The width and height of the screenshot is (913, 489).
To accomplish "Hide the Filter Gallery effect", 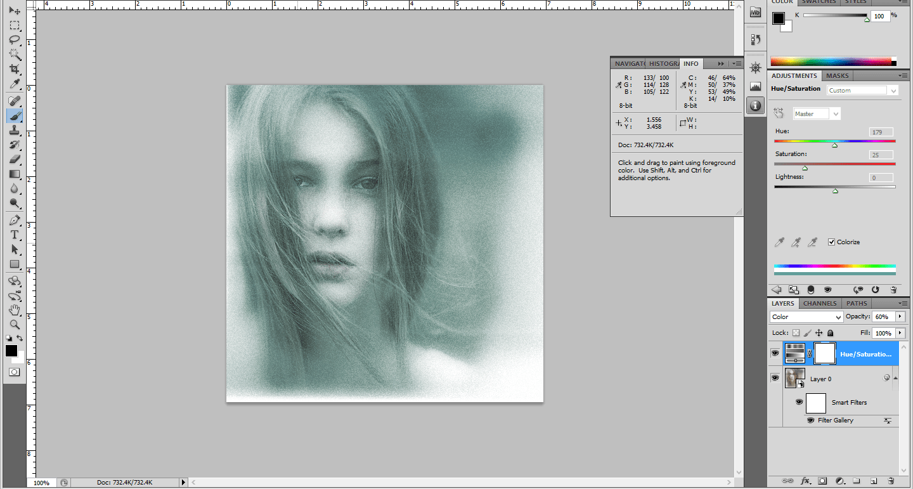I will tap(810, 421).
